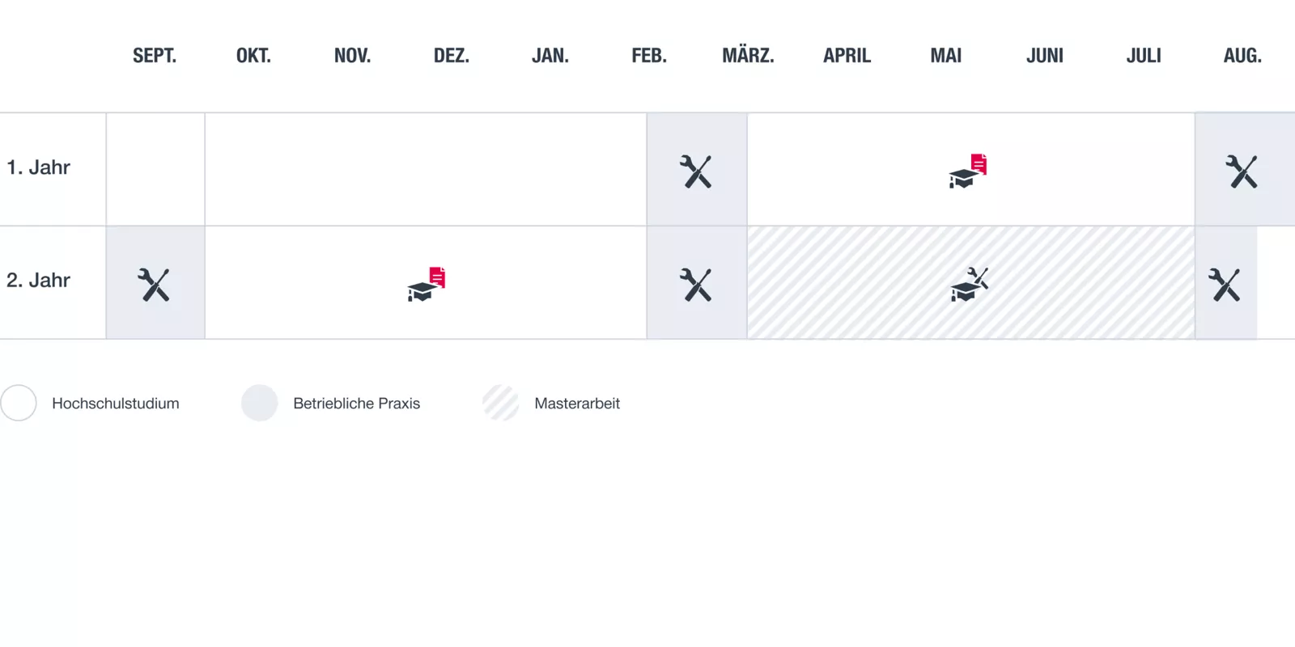Click the tools icon in 1. Jahr August
Viewport: 1295px width, 647px height.
[x=1242, y=171]
